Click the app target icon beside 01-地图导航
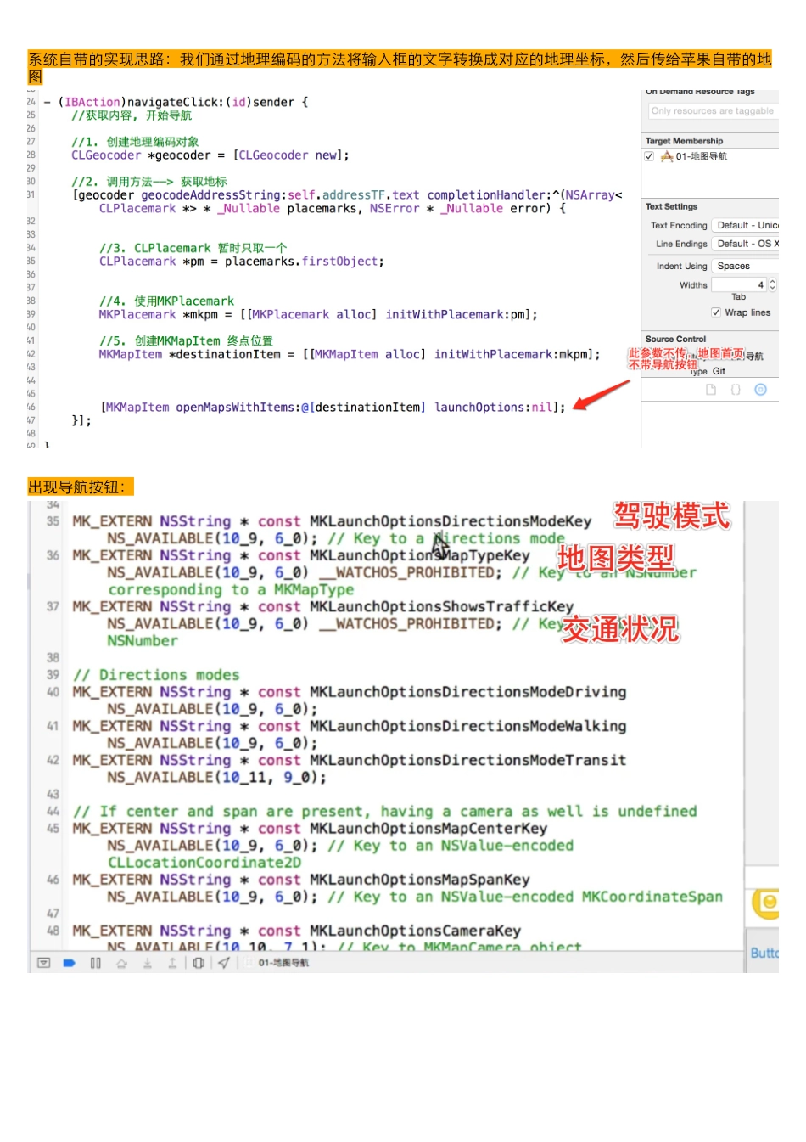This screenshot has height=1142, width=806. 667,156
